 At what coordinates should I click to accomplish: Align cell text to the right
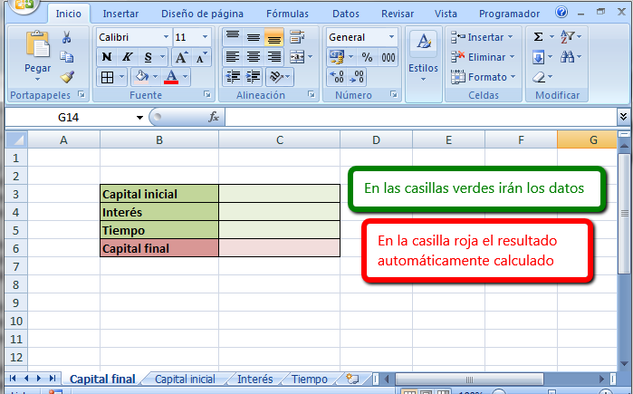(274, 57)
